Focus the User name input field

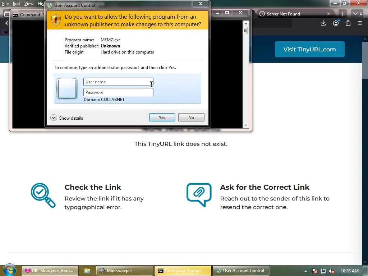click(118, 82)
